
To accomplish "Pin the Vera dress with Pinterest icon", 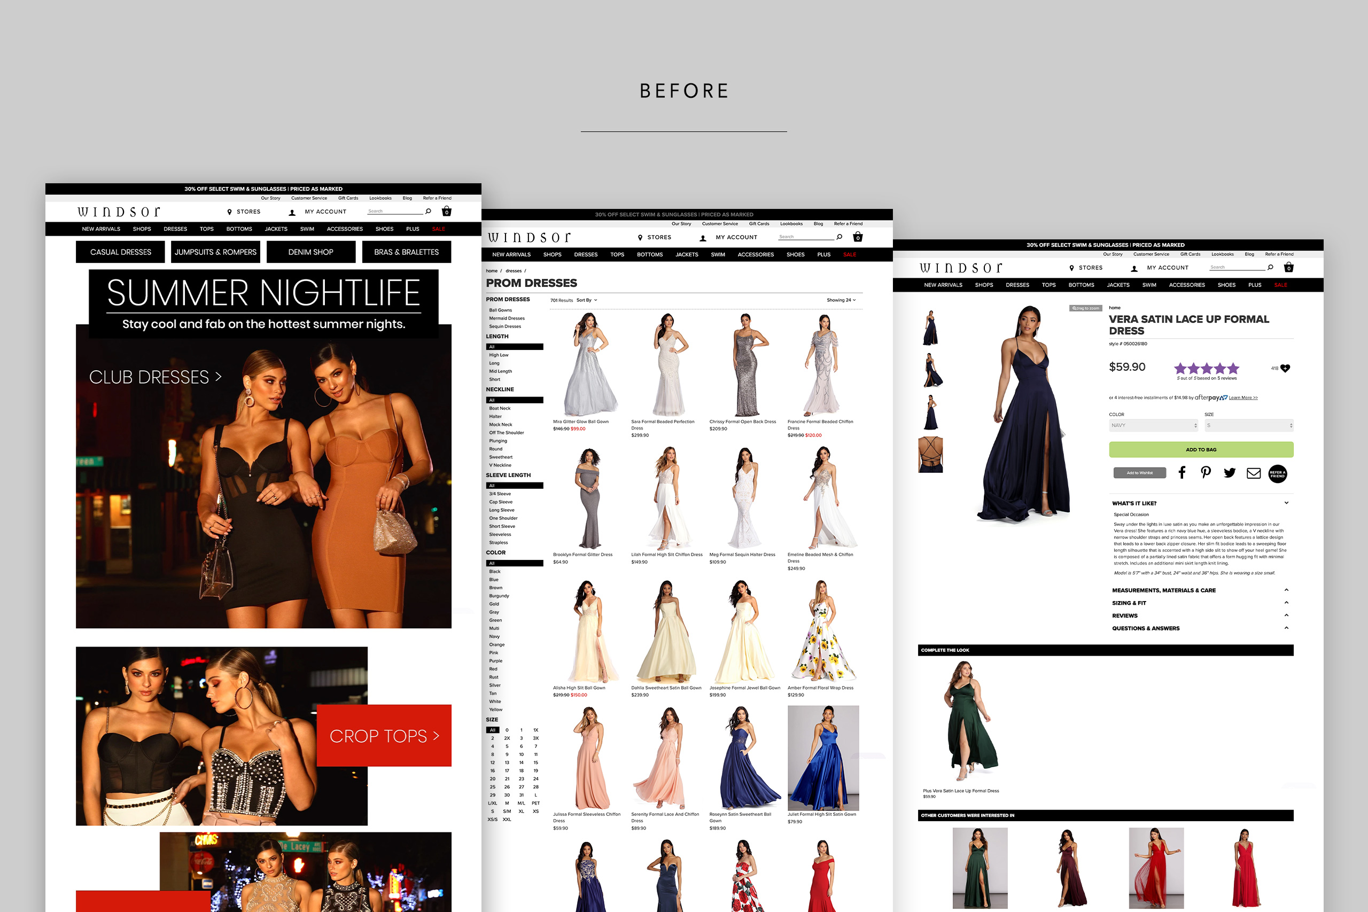I will coord(1206,472).
